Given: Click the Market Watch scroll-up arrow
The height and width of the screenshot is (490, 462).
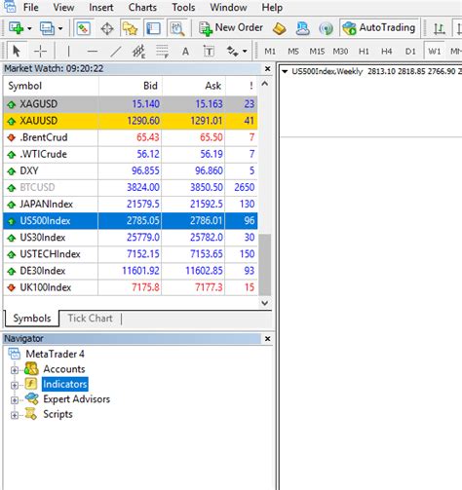Looking at the screenshot, I should pos(265,84).
